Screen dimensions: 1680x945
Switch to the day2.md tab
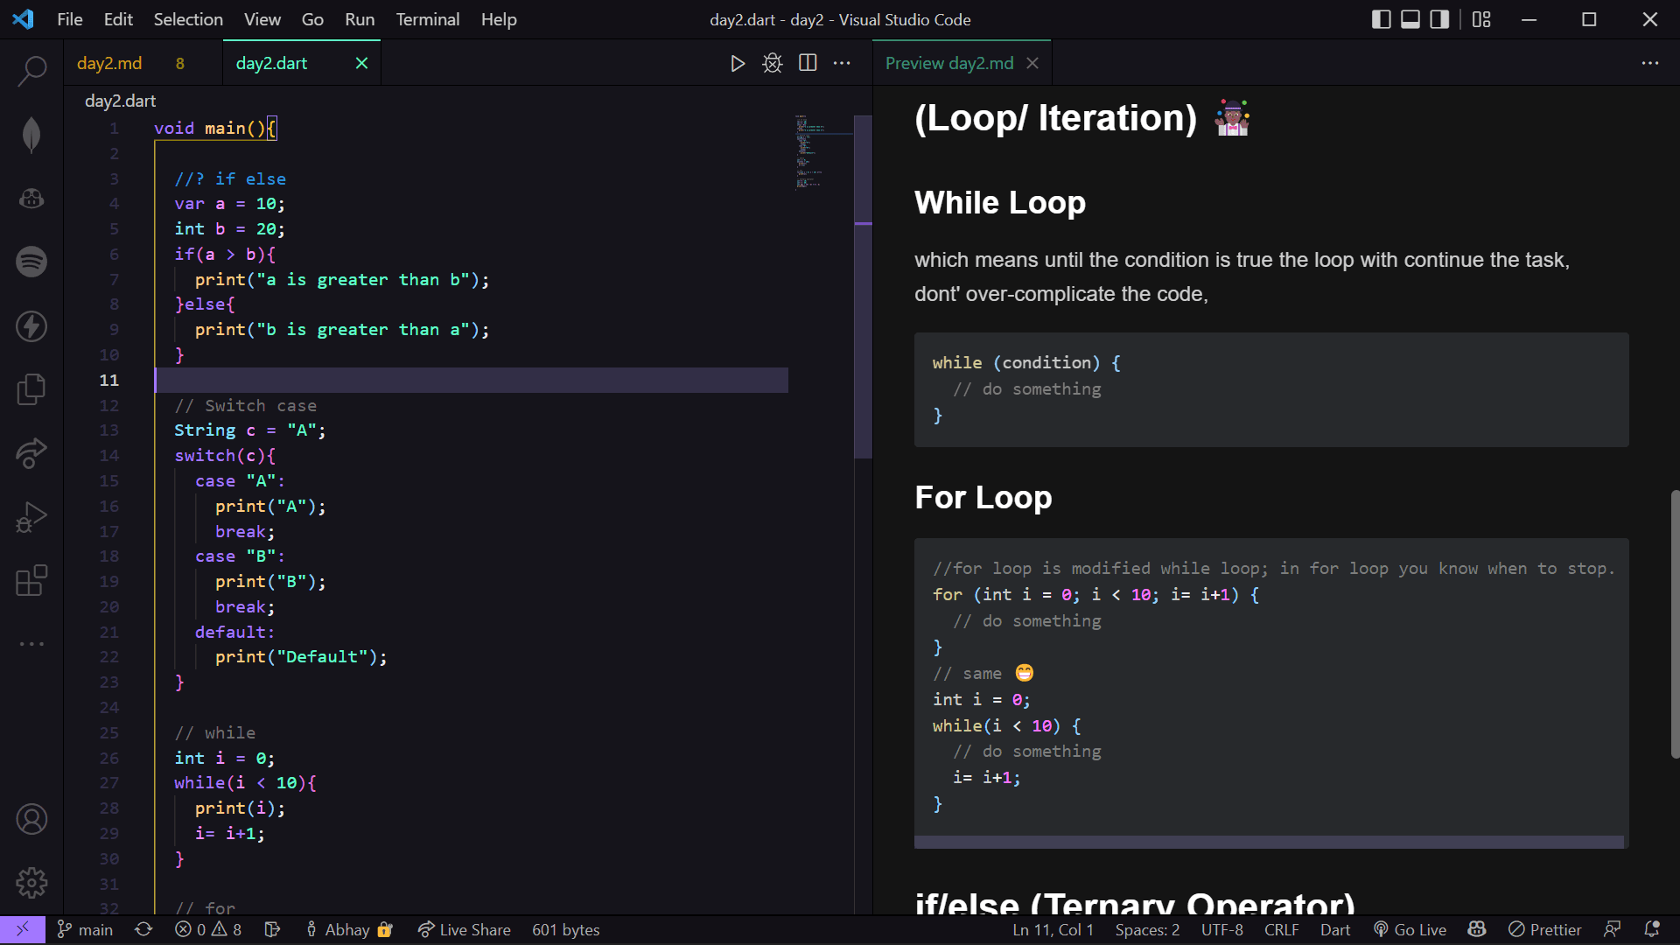point(109,63)
